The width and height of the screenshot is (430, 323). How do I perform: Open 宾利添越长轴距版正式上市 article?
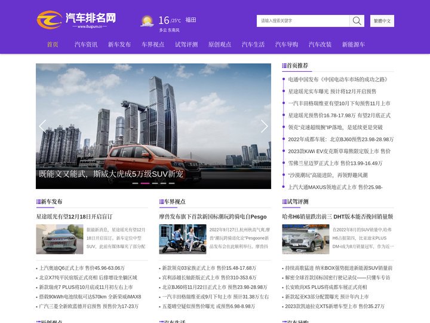pos(209,278)
